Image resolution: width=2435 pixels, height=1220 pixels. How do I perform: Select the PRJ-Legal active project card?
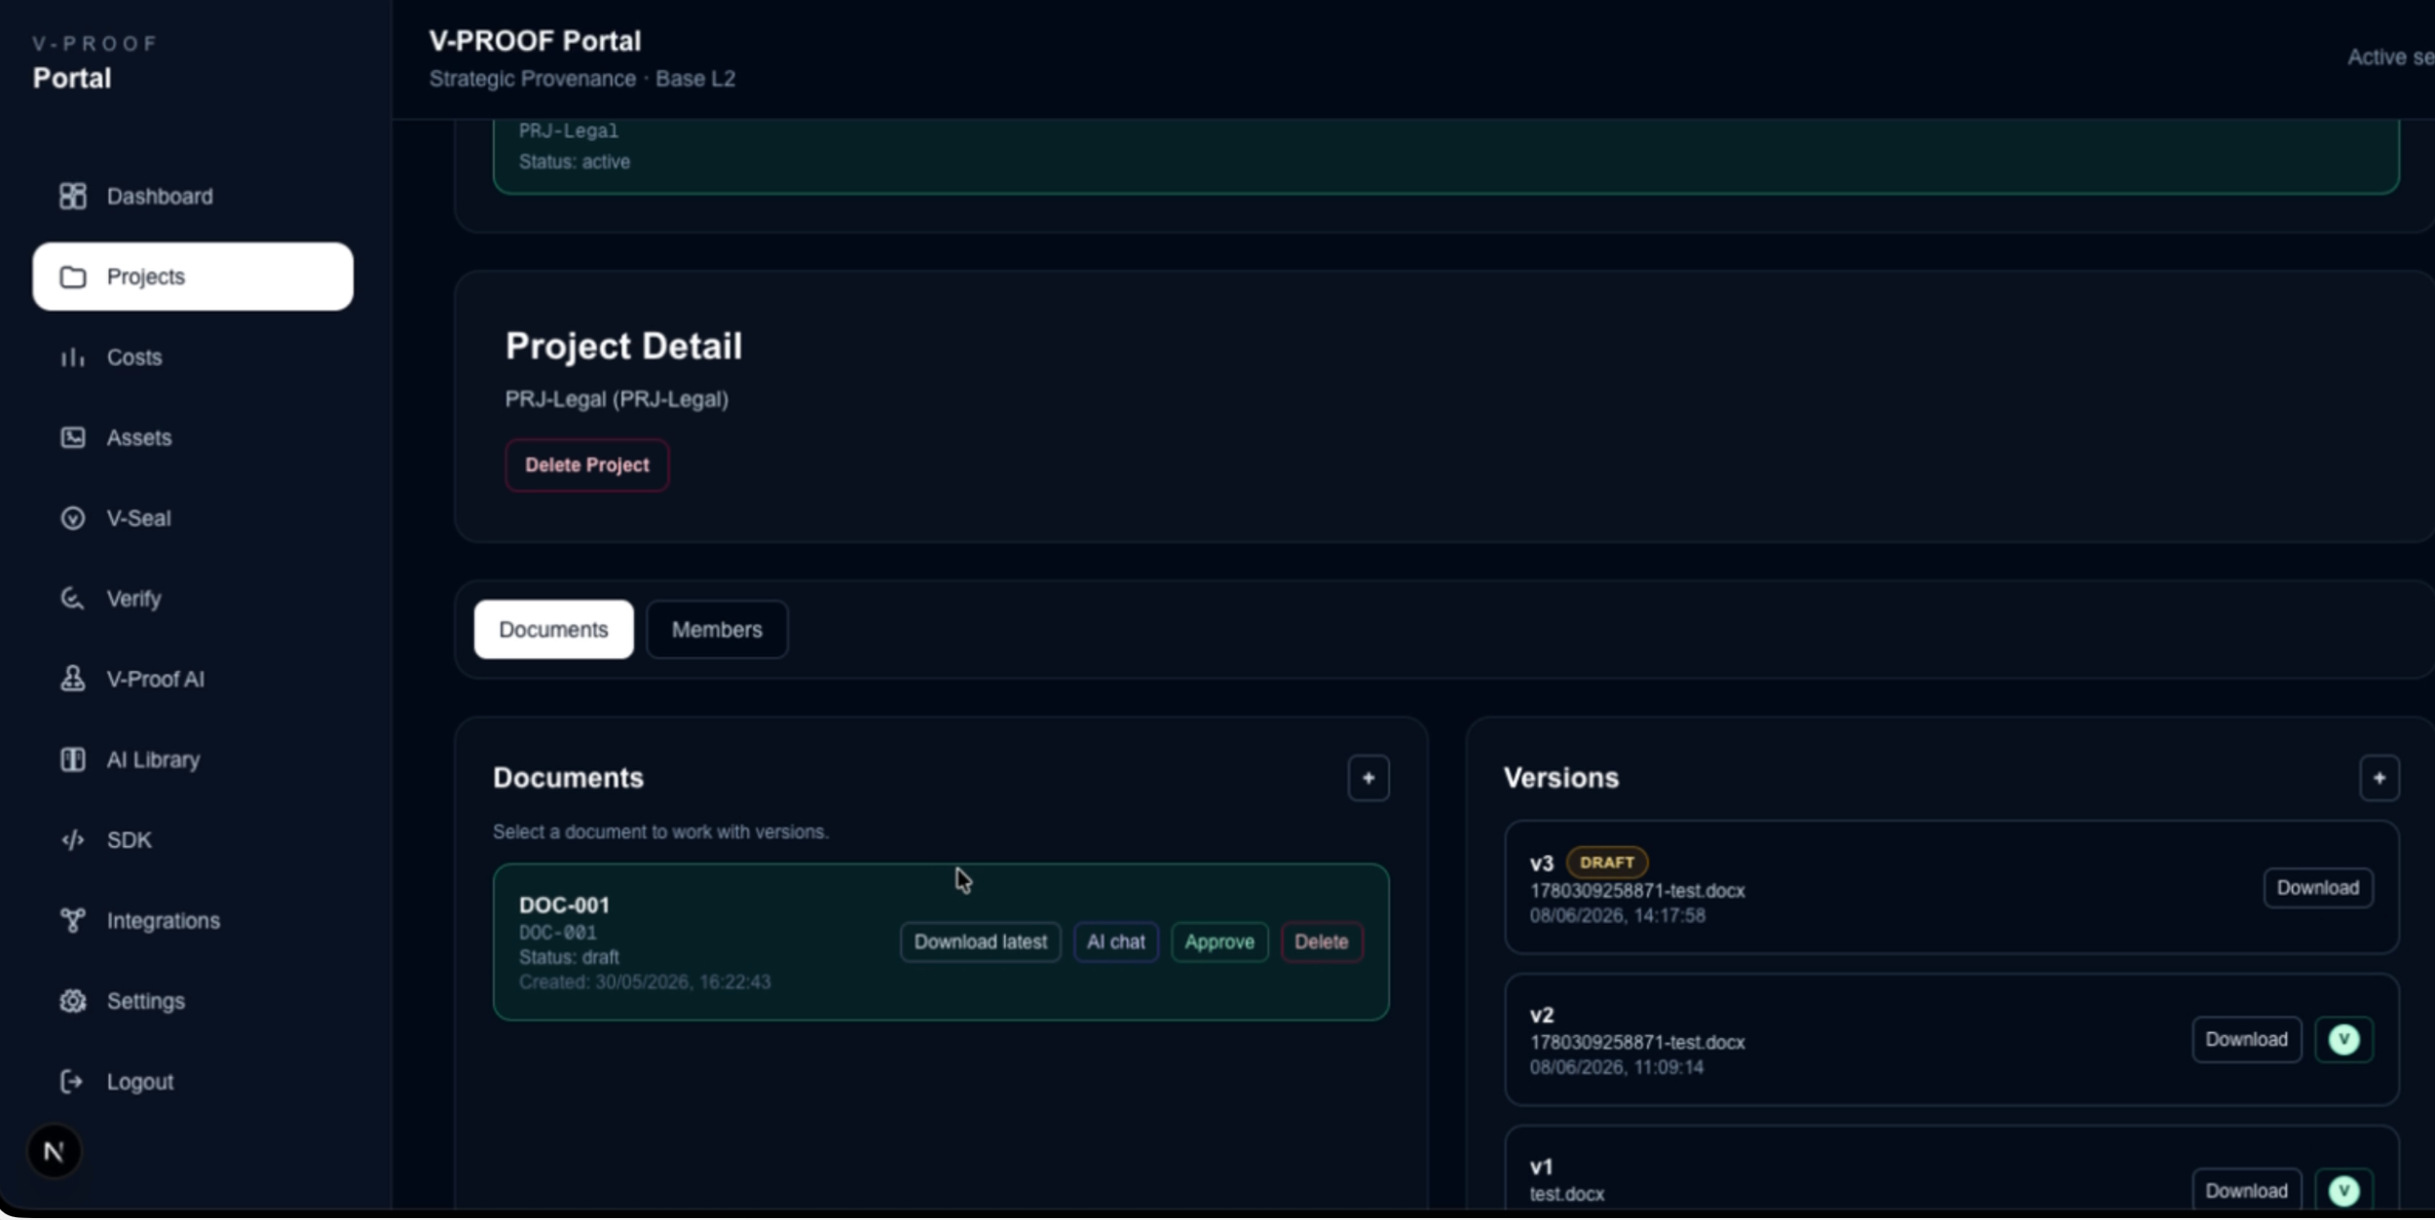click(x=1446, y=156)
